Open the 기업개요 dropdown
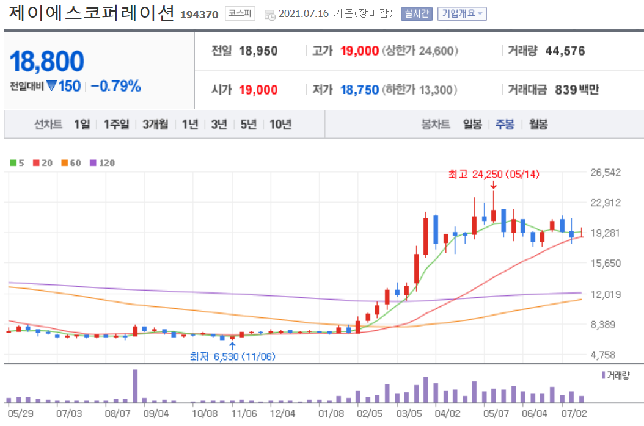Screen dimensions: 644x426 [x=462, y=13]
